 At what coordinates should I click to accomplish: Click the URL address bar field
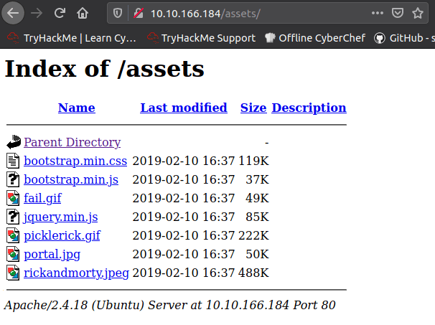point(251,14)
